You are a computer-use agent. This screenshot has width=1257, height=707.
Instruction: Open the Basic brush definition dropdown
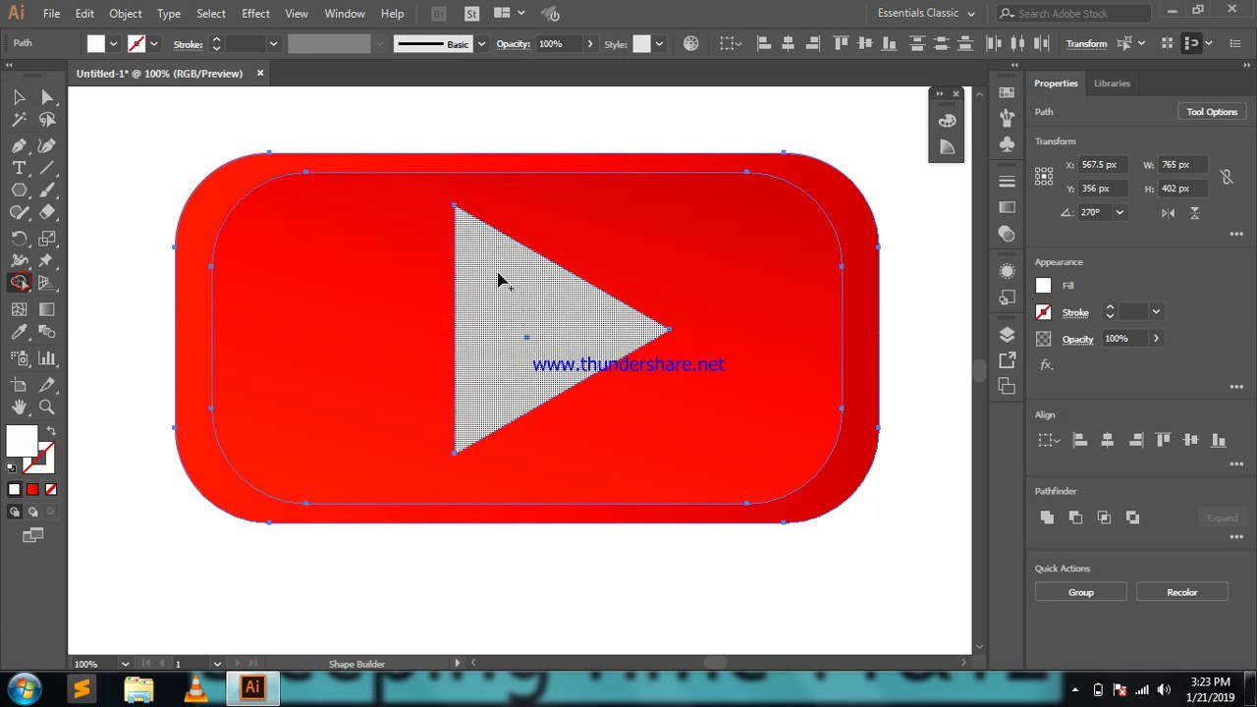click(481, 44)
